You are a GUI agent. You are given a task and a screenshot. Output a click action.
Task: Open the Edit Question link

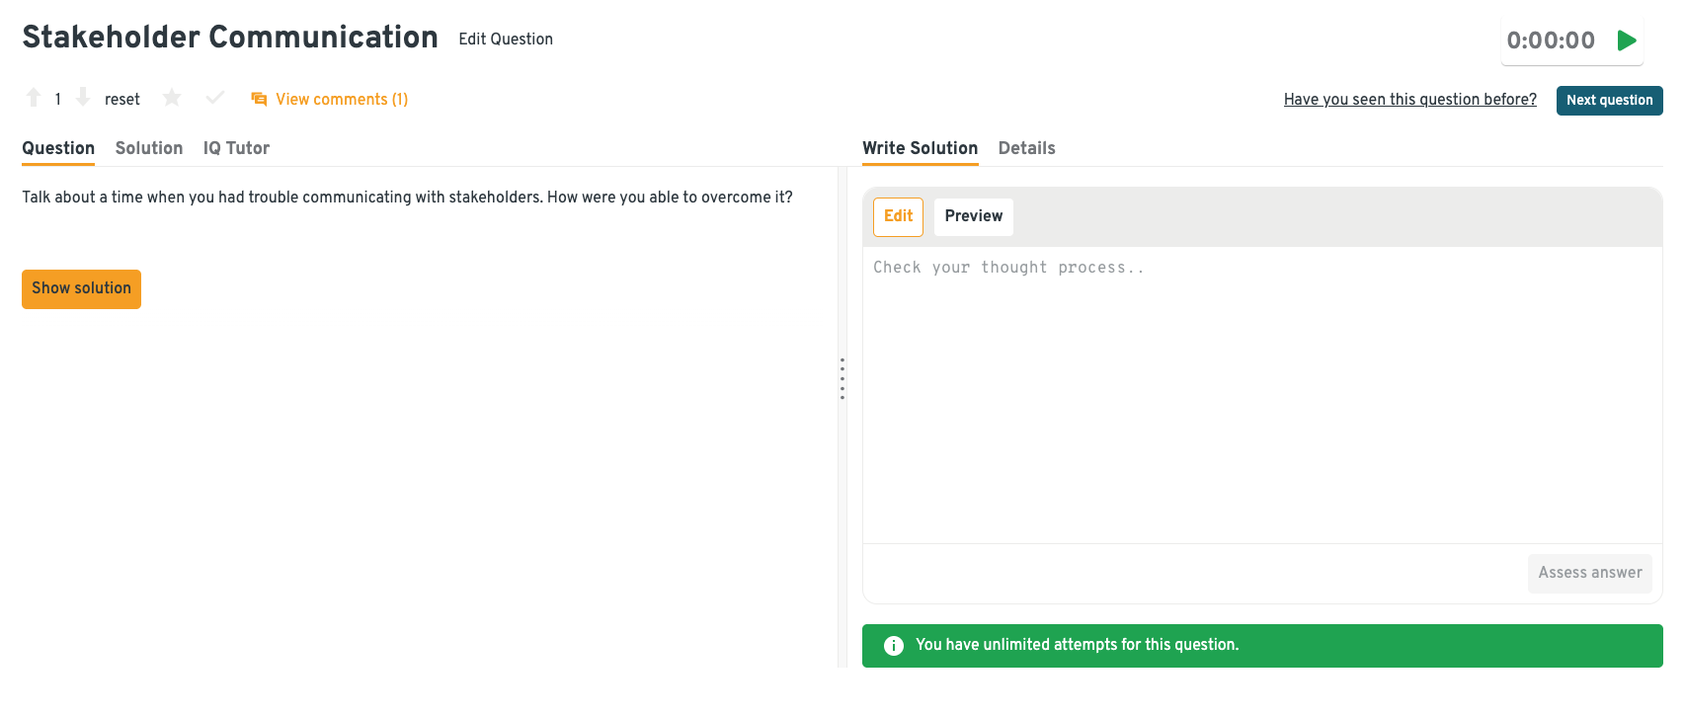(x=506, y=40)
